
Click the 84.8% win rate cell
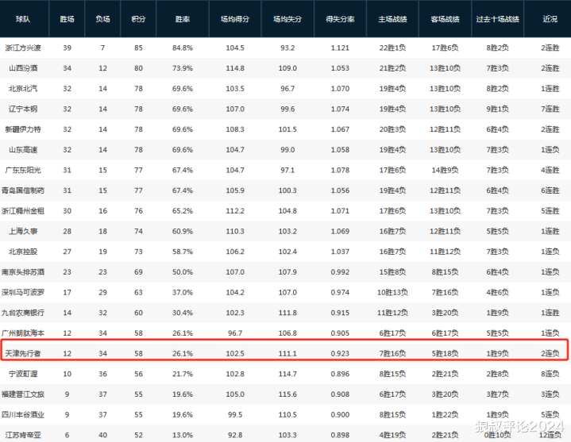click(183, 48)
